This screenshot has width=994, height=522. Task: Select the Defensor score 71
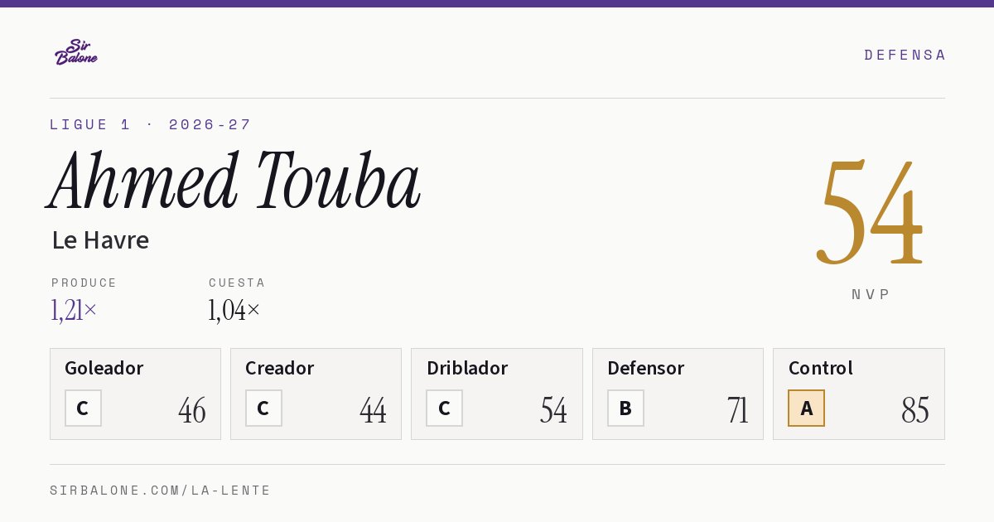737,410
